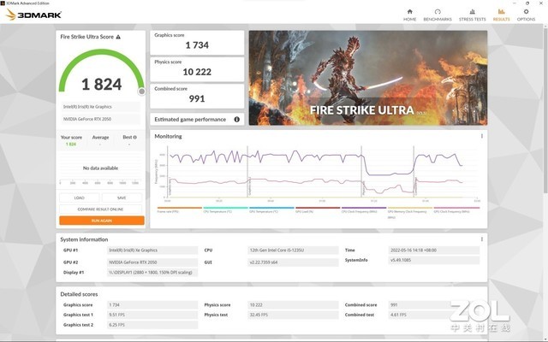The width and height of the screenshot is (548, 342).
Task: Click the 3DMark logo
Action: (34, 16)
